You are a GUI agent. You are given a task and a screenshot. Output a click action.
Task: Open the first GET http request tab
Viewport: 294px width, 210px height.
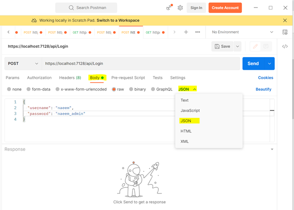point(82,32)
